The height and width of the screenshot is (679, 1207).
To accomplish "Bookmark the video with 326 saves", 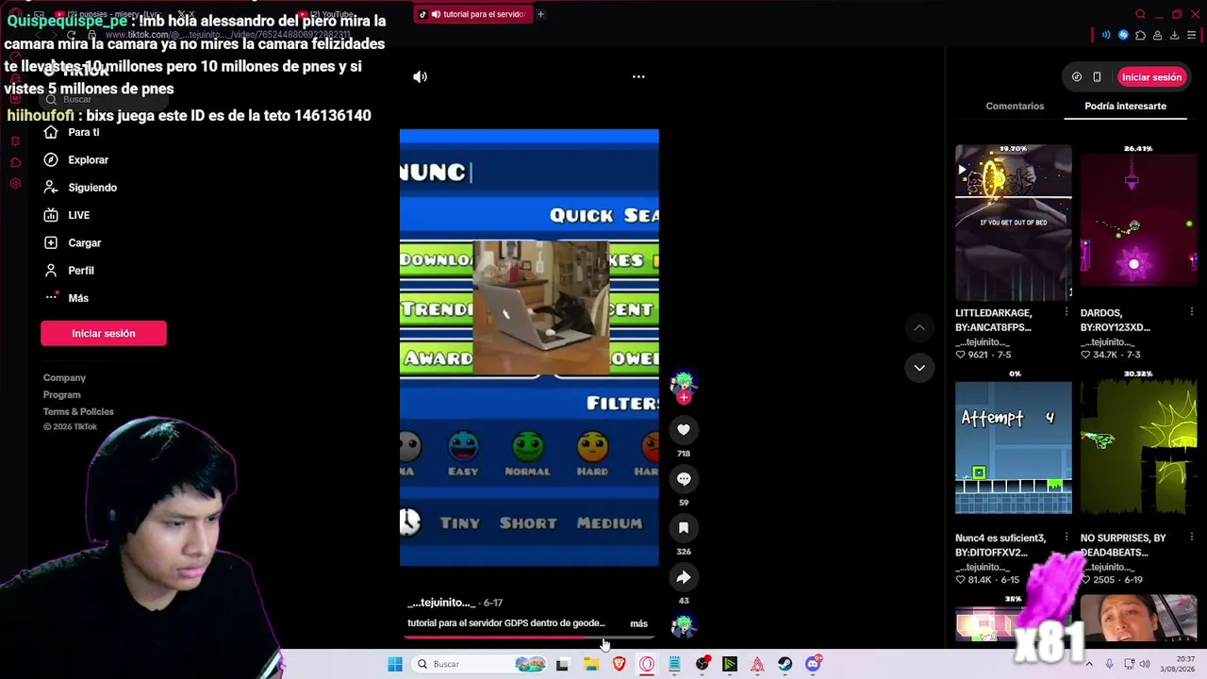I will coord(684,528).
